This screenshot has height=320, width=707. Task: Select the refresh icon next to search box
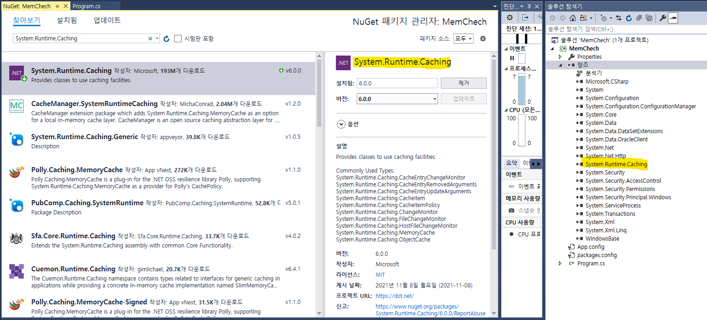point(166,39)
